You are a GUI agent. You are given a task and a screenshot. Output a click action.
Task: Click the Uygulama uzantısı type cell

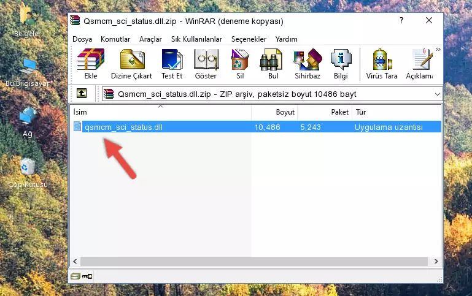389,127
